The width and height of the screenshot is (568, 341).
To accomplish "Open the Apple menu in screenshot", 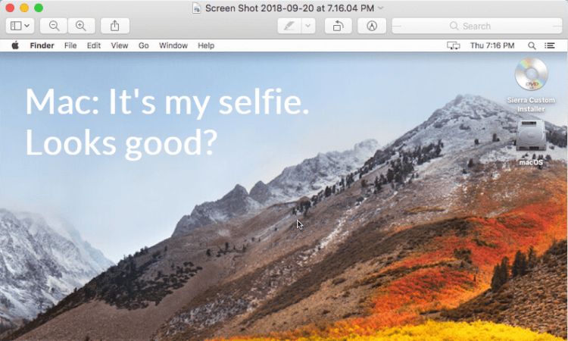I will coord(15,45).
